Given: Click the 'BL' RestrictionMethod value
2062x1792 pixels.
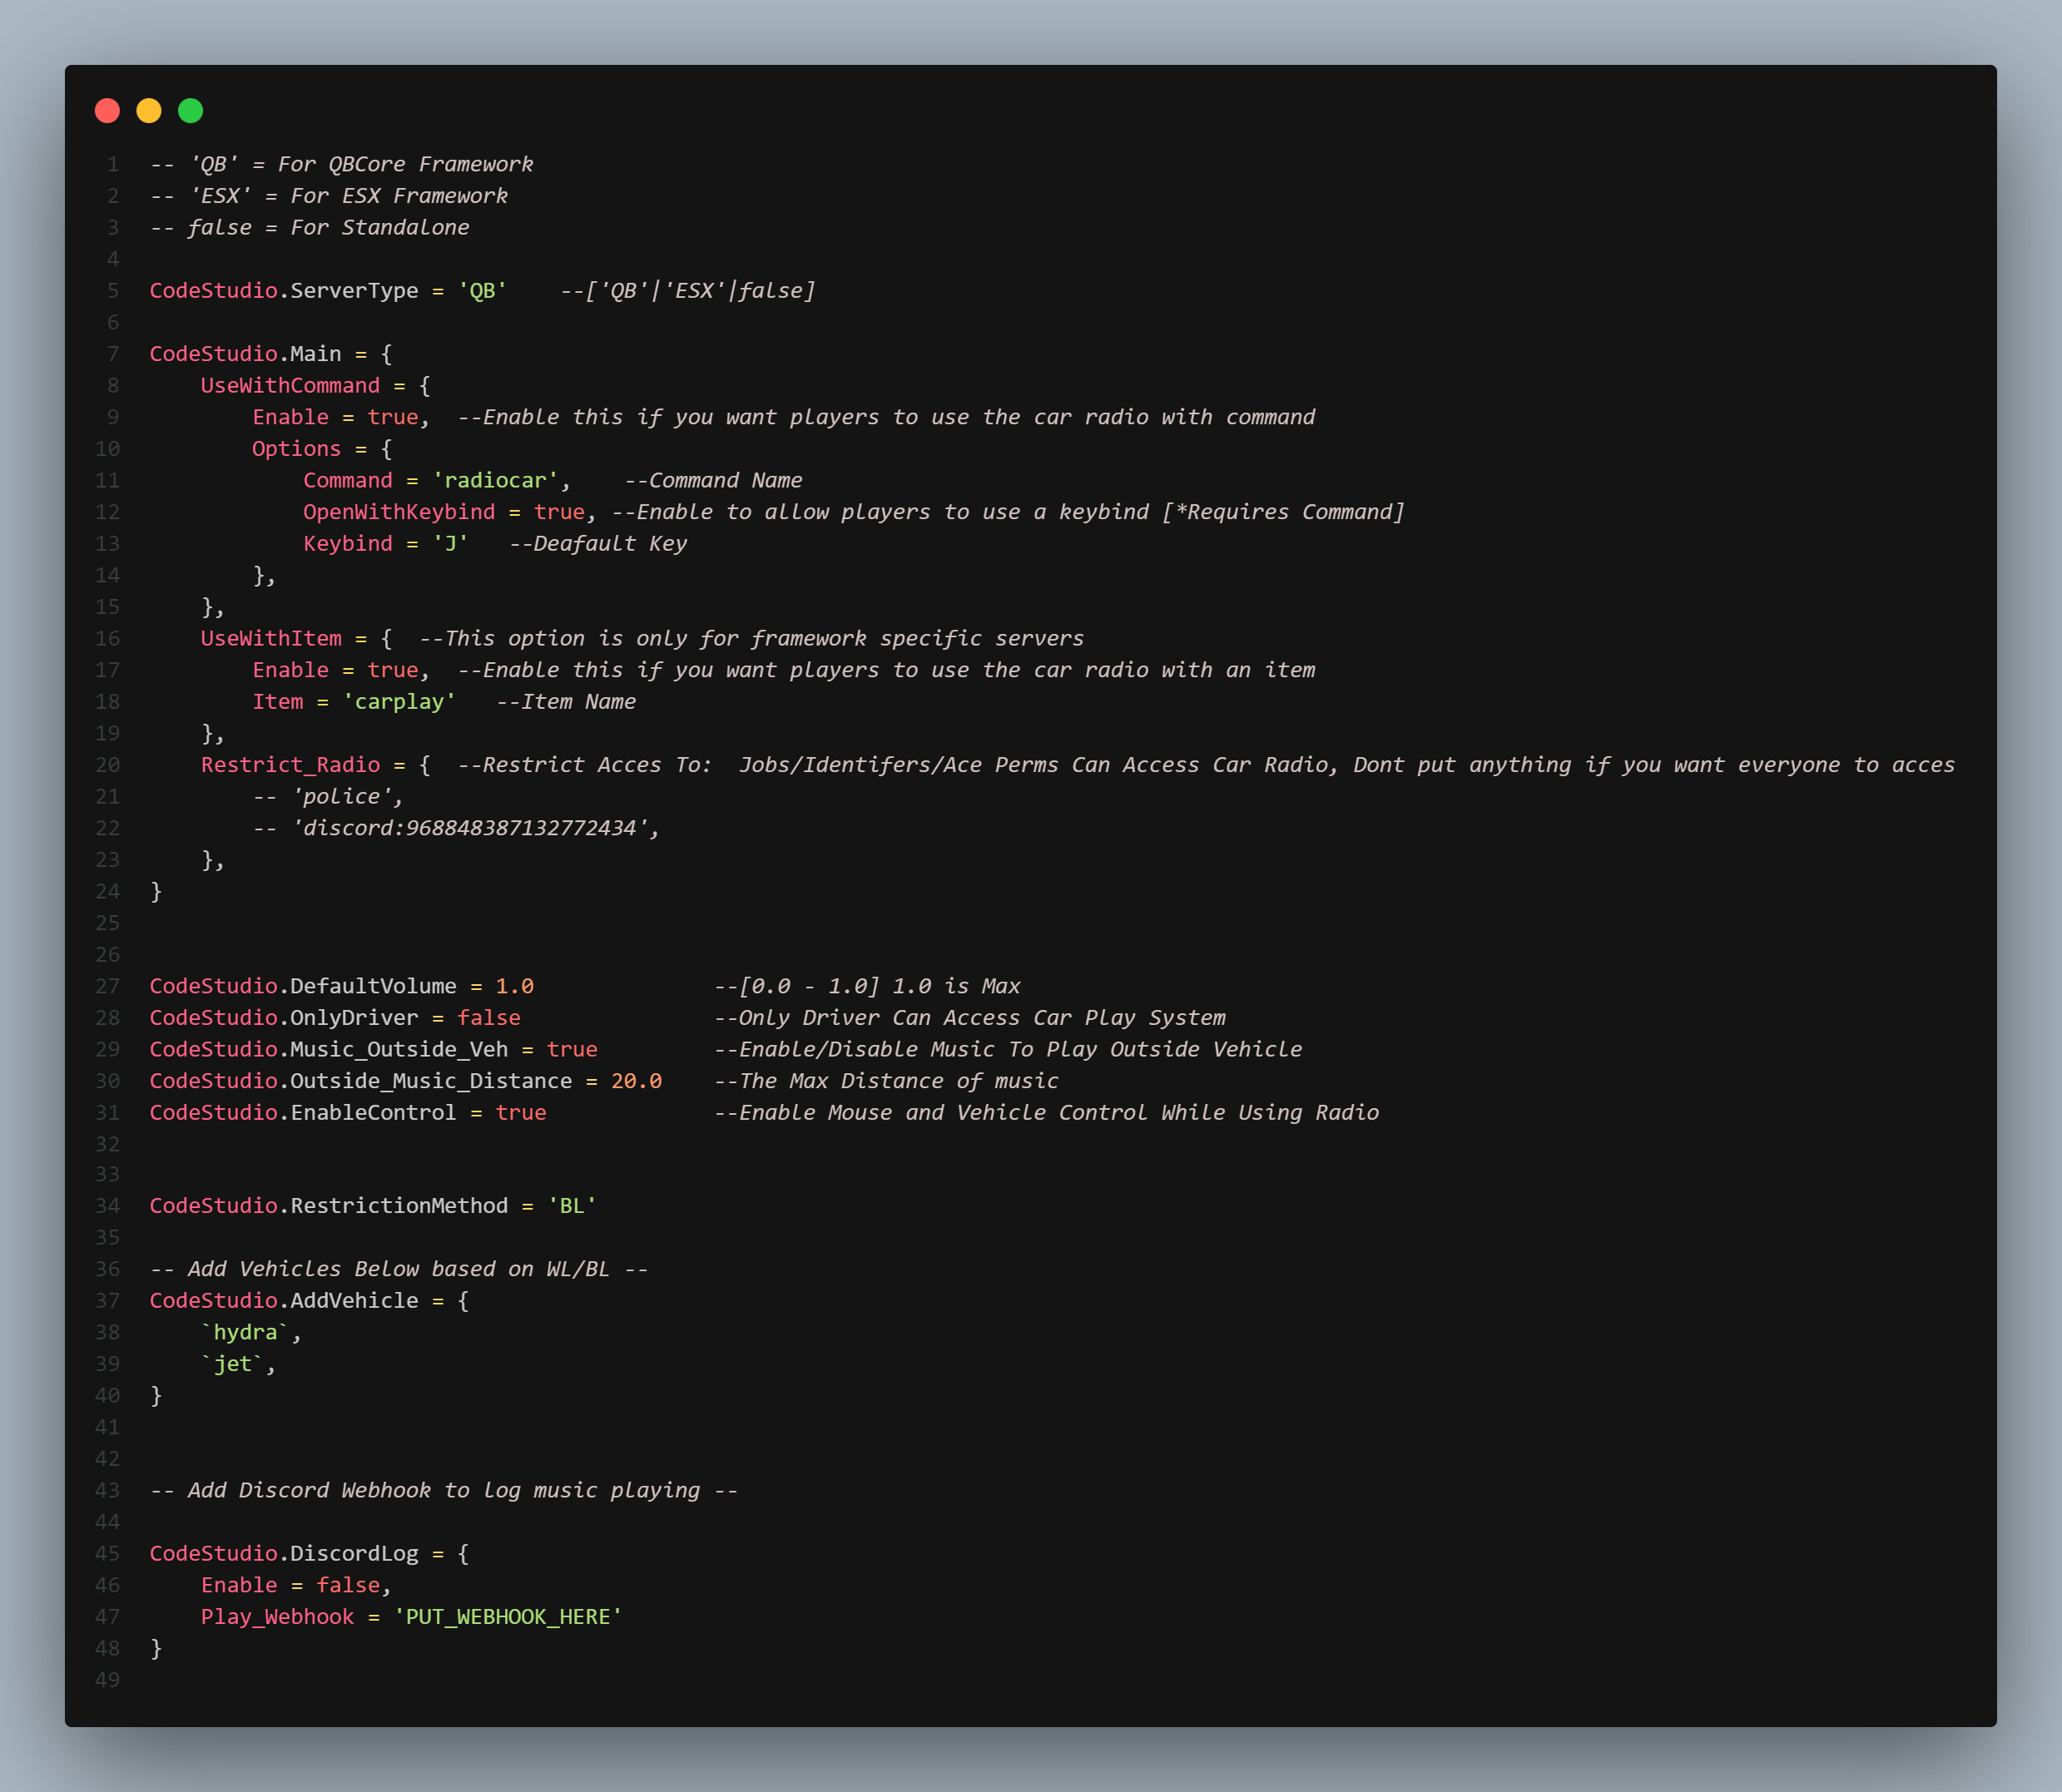Looking at the screenshot, I should tap(572, 1206).
